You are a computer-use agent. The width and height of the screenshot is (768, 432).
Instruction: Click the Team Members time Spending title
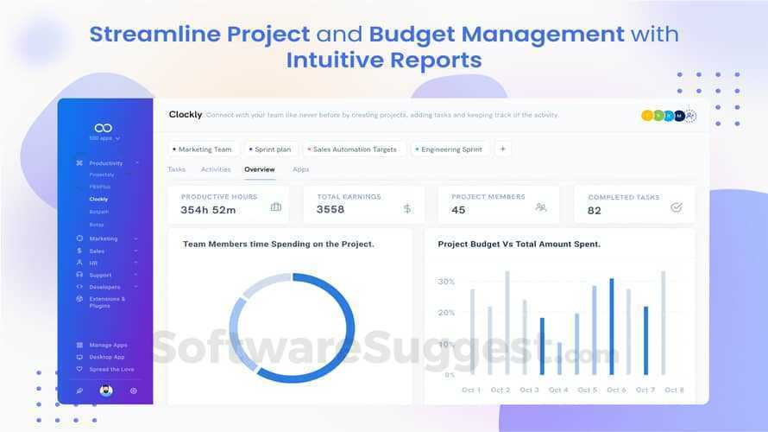coord(278,244)
